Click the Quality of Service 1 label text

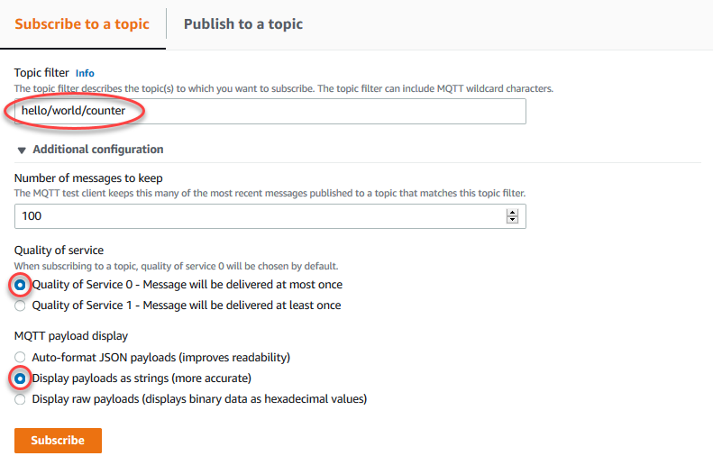[187, 305]
